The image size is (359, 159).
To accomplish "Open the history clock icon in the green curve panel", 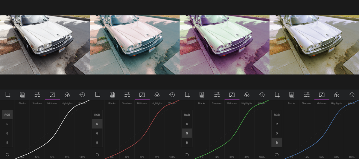I will (262, 95).
